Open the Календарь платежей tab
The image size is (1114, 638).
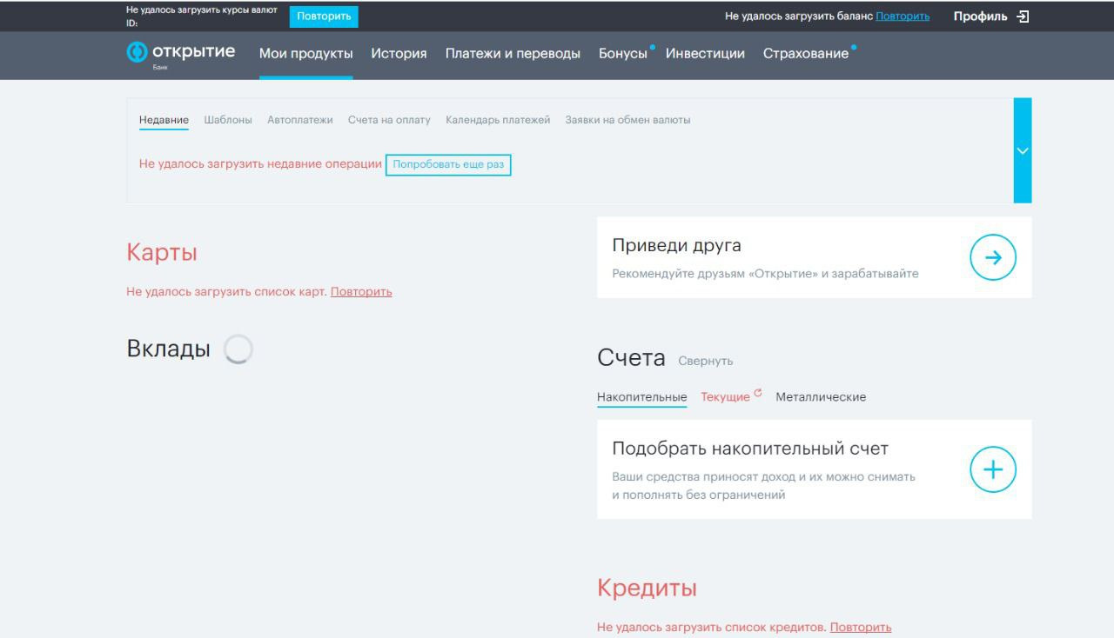tap(498, 120)
